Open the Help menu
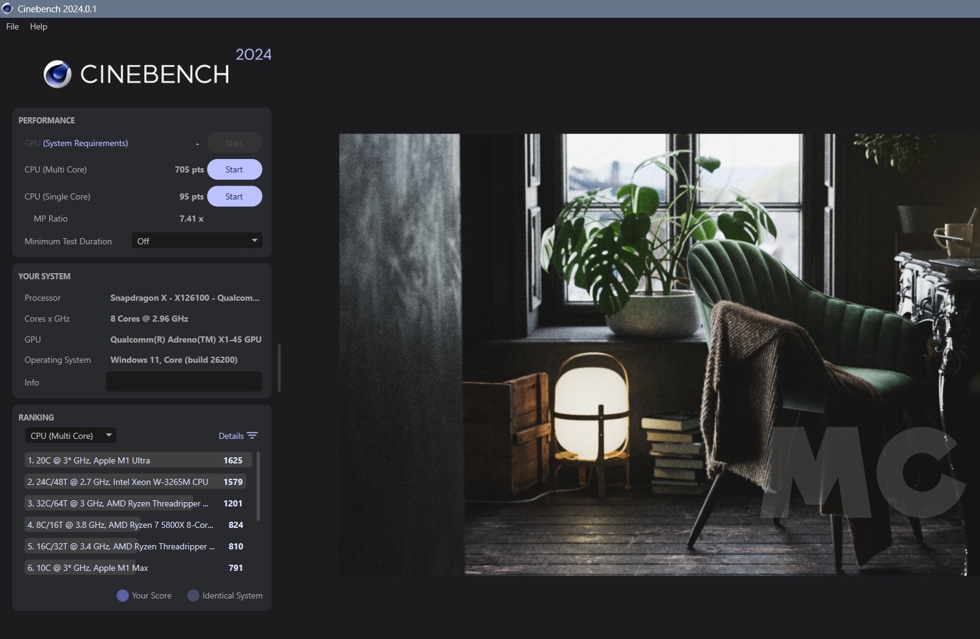The width and height of the screenshot is (980, 639). click(x=39, y=26)
